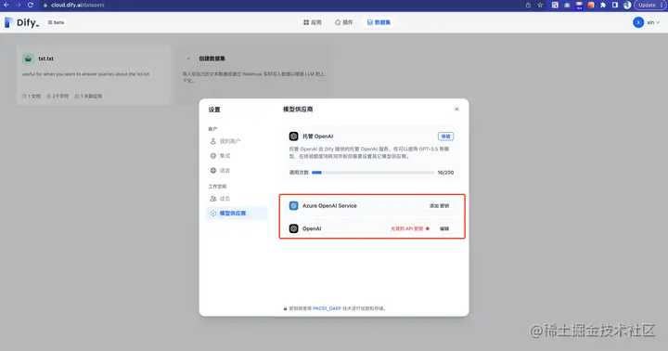Close the settings dialog with X

456,110
